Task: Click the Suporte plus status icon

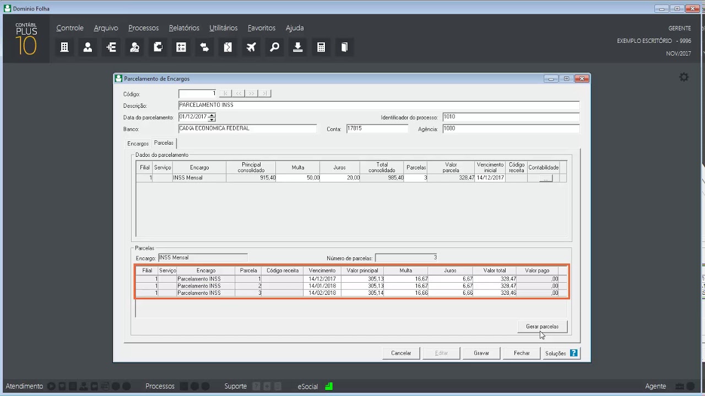Action: 267,386
